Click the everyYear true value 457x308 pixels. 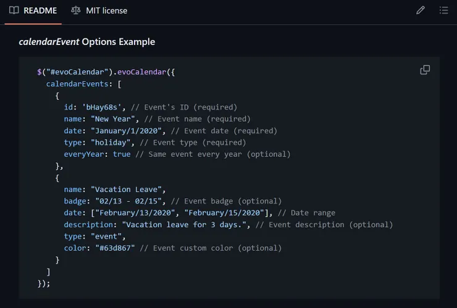[122, 154]
